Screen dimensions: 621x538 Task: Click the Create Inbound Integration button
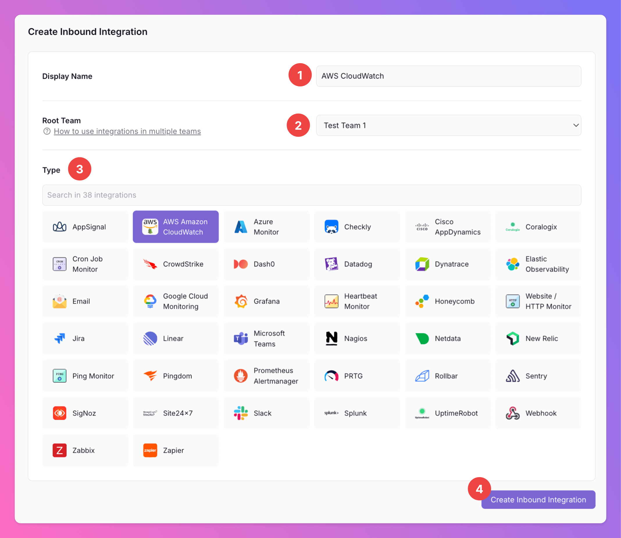click(x=538, y=500)
